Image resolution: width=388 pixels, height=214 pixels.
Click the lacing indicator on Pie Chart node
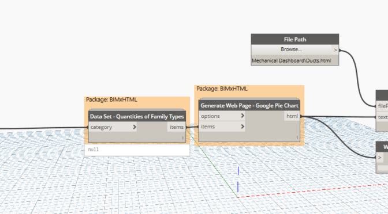(x=297, y=137)
